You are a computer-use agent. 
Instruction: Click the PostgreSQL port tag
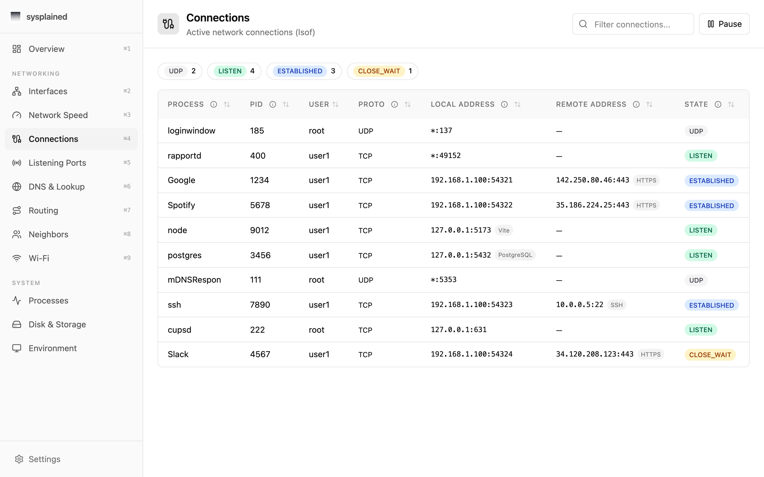[x=515, y=255]
